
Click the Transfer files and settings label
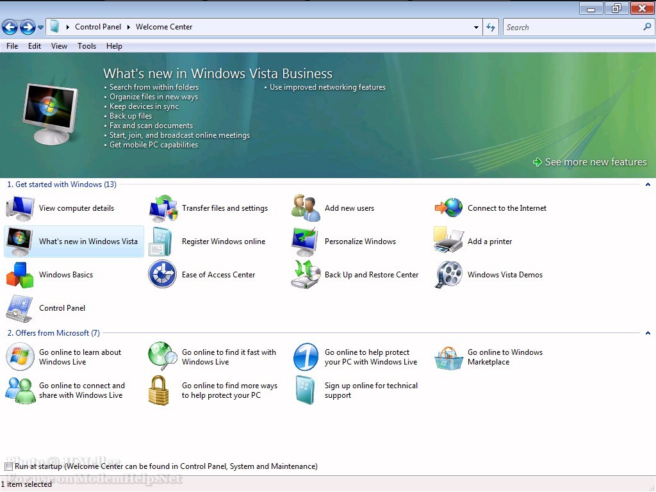[x=225, y=208]
